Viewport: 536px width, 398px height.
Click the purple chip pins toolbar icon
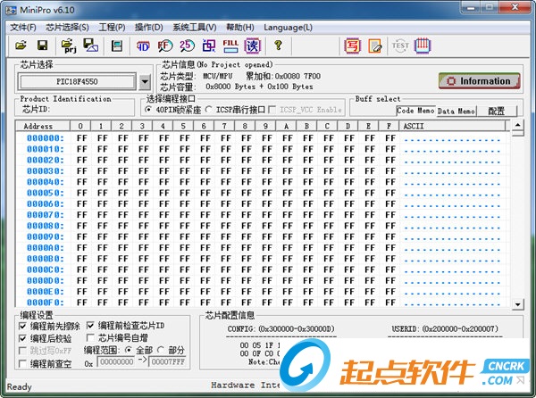pyautogui.click(x=423, y=46)
